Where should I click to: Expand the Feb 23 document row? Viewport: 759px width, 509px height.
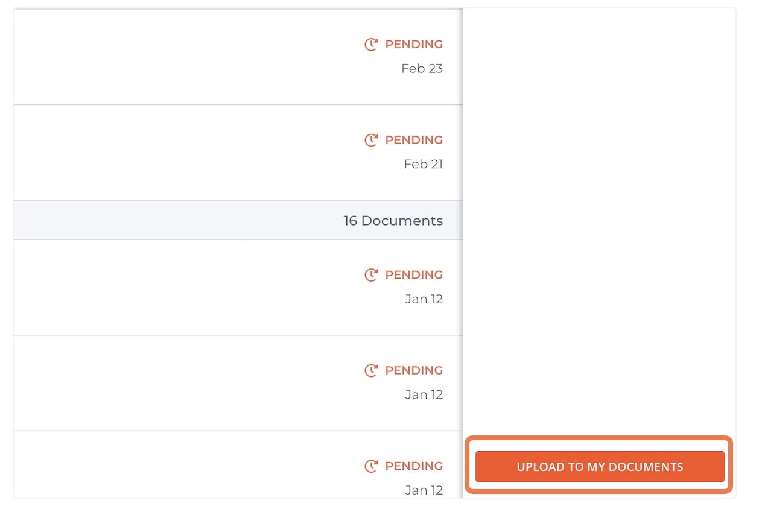pos(235,56)
